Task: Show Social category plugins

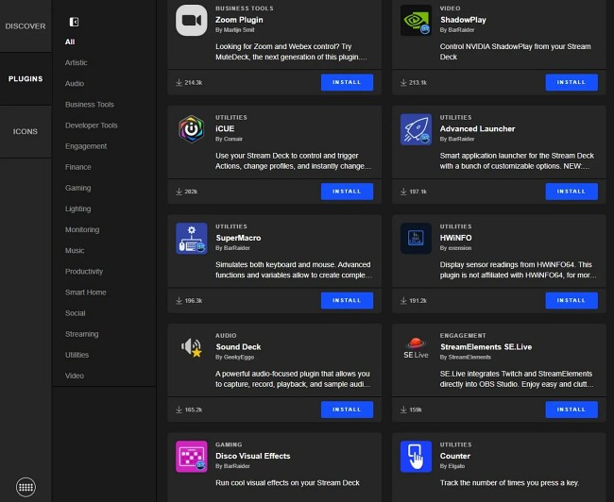Action: [x=75, y=313]
